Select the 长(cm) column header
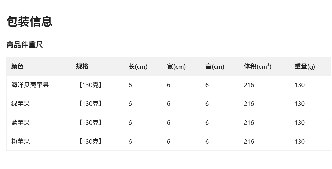Viewport: 332px width, 169px height. click(x=138, y=67)
